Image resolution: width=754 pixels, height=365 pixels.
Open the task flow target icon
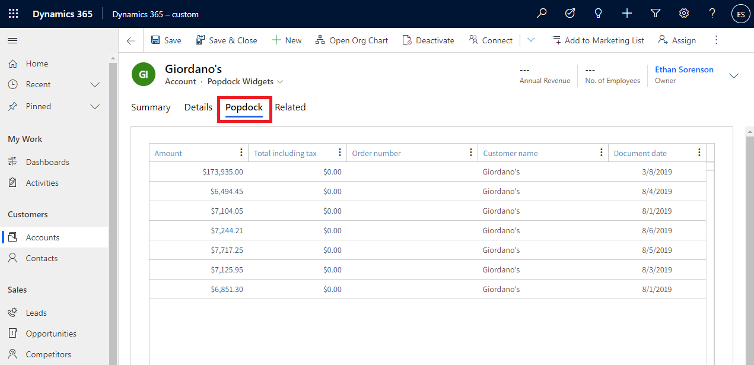tap(570, 14)
